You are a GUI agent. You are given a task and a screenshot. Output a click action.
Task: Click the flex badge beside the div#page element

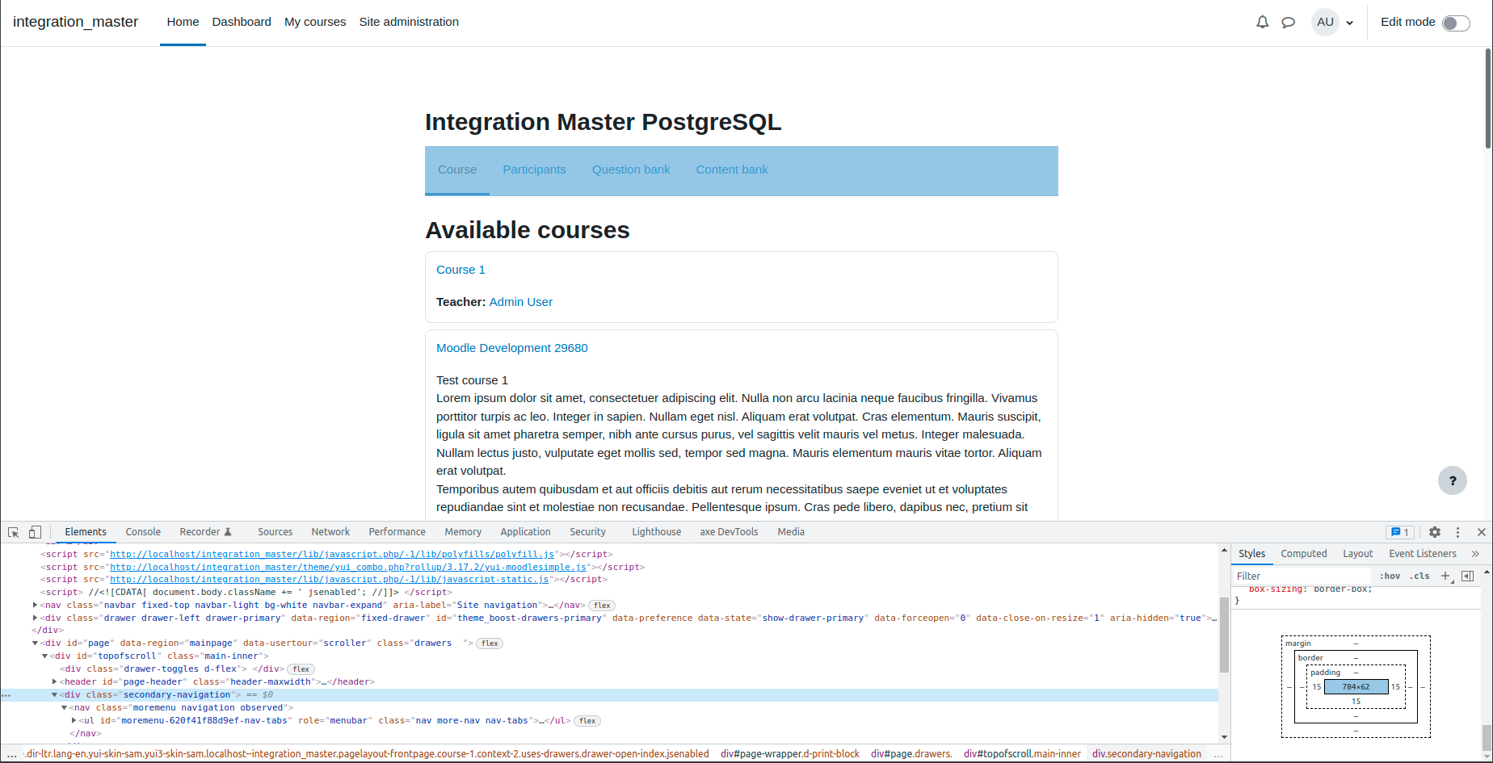click(490, 644)
